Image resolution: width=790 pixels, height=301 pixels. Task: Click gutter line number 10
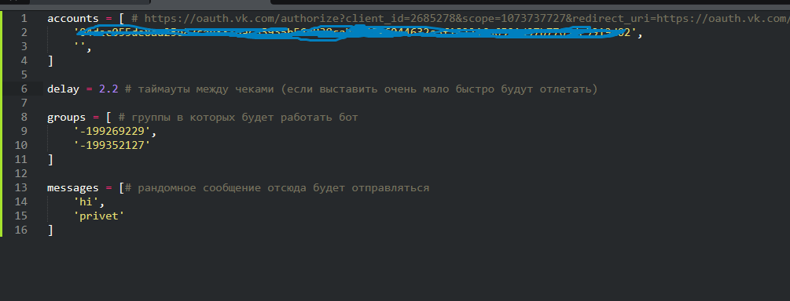click(x=21, y=146)
